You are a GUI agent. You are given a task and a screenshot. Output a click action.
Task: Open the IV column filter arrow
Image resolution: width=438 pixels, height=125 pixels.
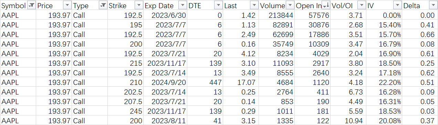397,5
